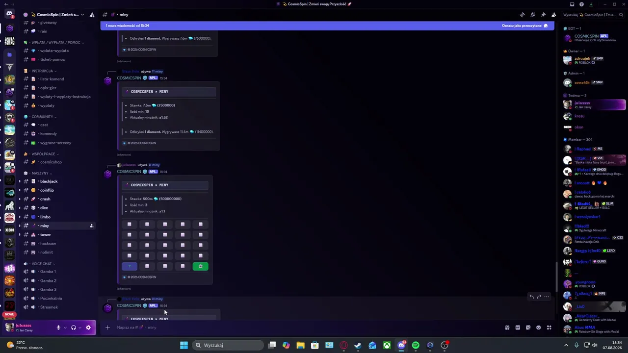Open the Xbox app from the taskbar
The image size is (628, 353).
point(387,345)
